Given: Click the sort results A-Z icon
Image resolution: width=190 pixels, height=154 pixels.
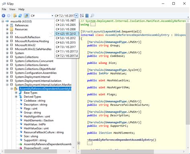Looking at the screenshot, I should (82, 16).
